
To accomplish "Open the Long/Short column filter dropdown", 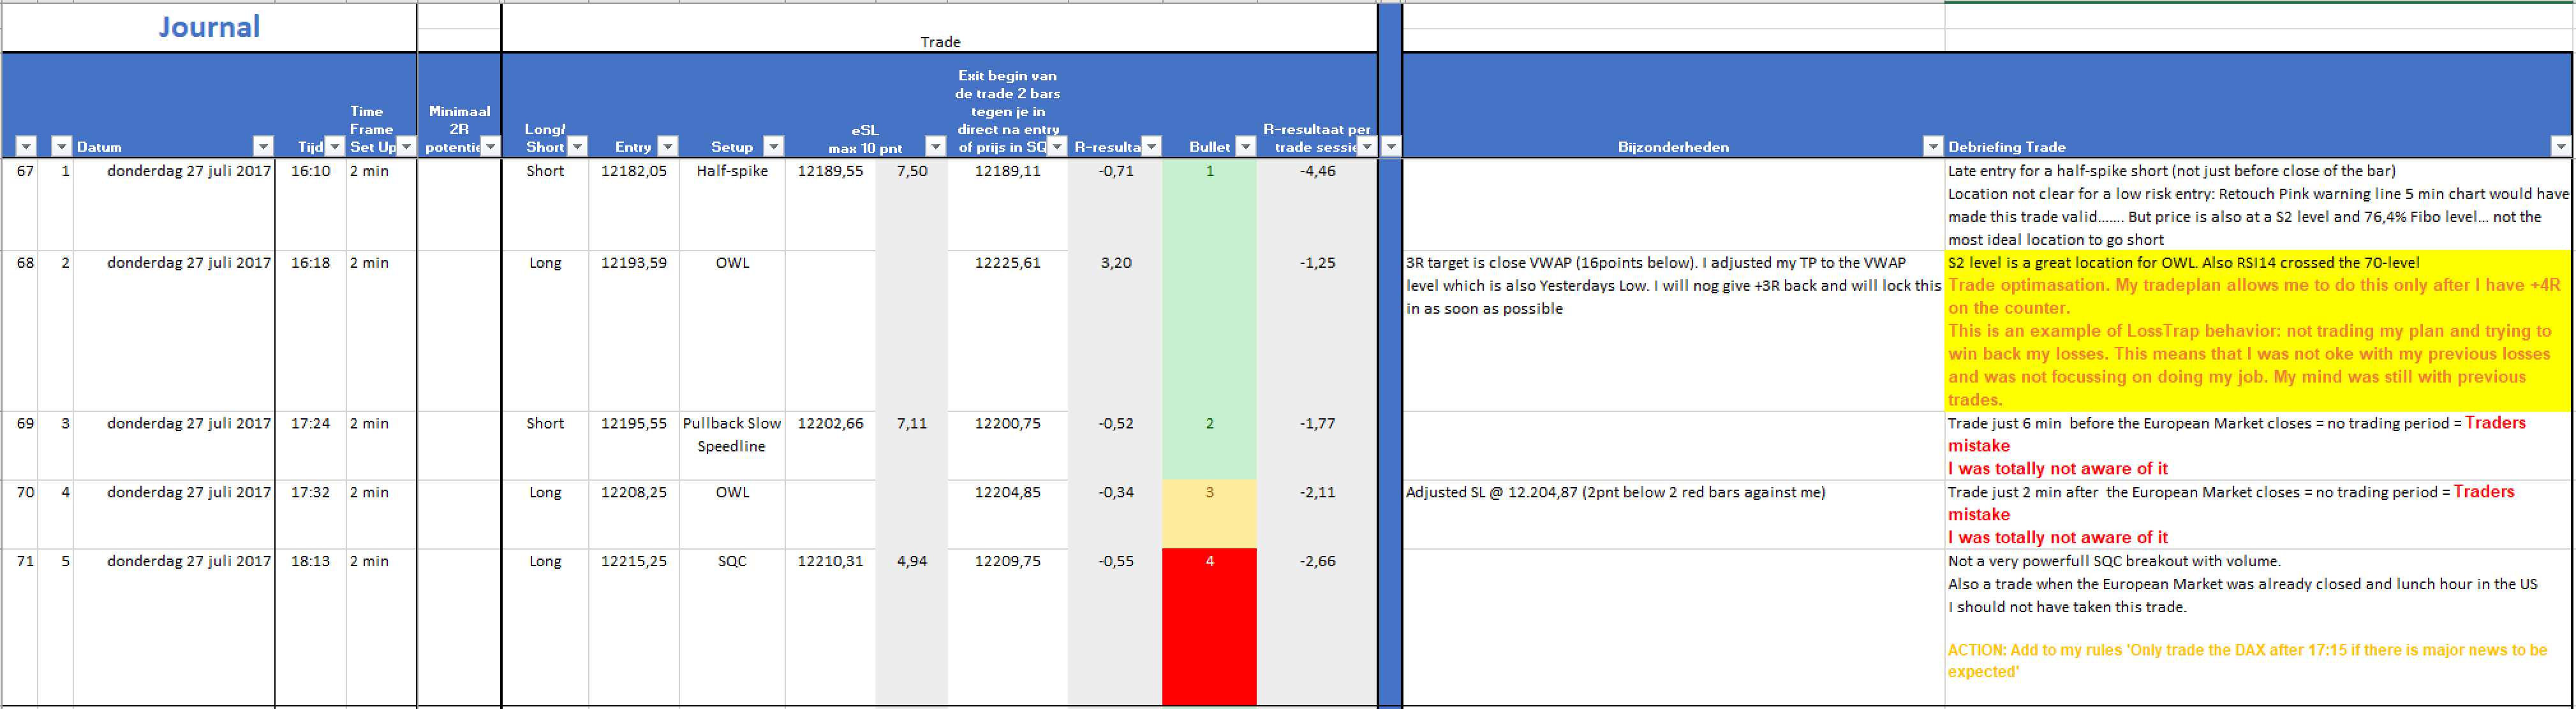I will coord(577,146).
